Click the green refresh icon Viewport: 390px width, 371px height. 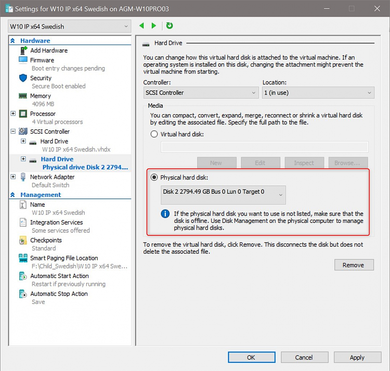point(170,25)
